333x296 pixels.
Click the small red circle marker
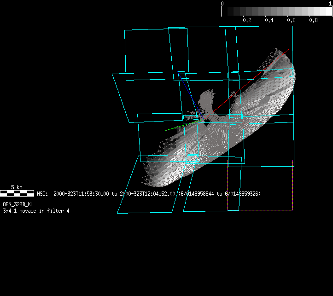(234, 94)
